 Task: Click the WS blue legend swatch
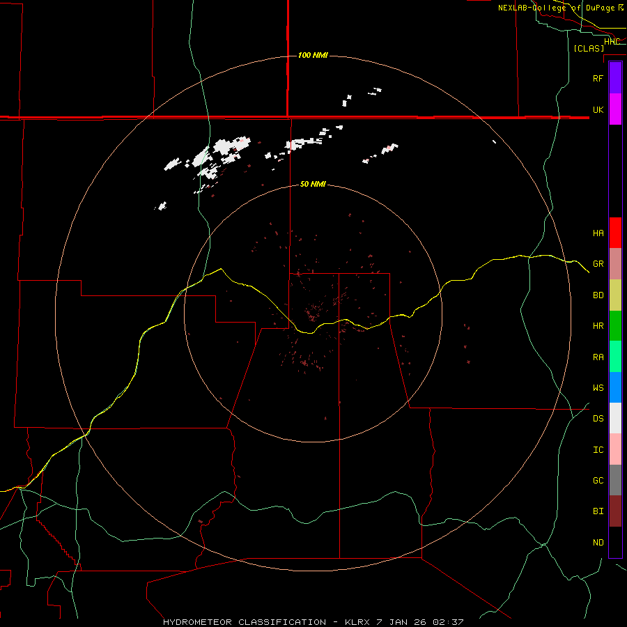pos(615,387)
